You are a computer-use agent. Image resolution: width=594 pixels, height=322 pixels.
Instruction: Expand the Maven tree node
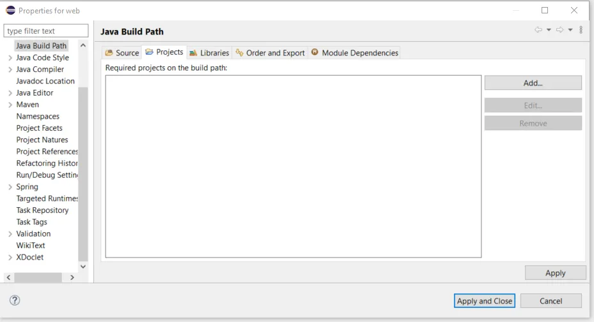[x=10, y=105]
